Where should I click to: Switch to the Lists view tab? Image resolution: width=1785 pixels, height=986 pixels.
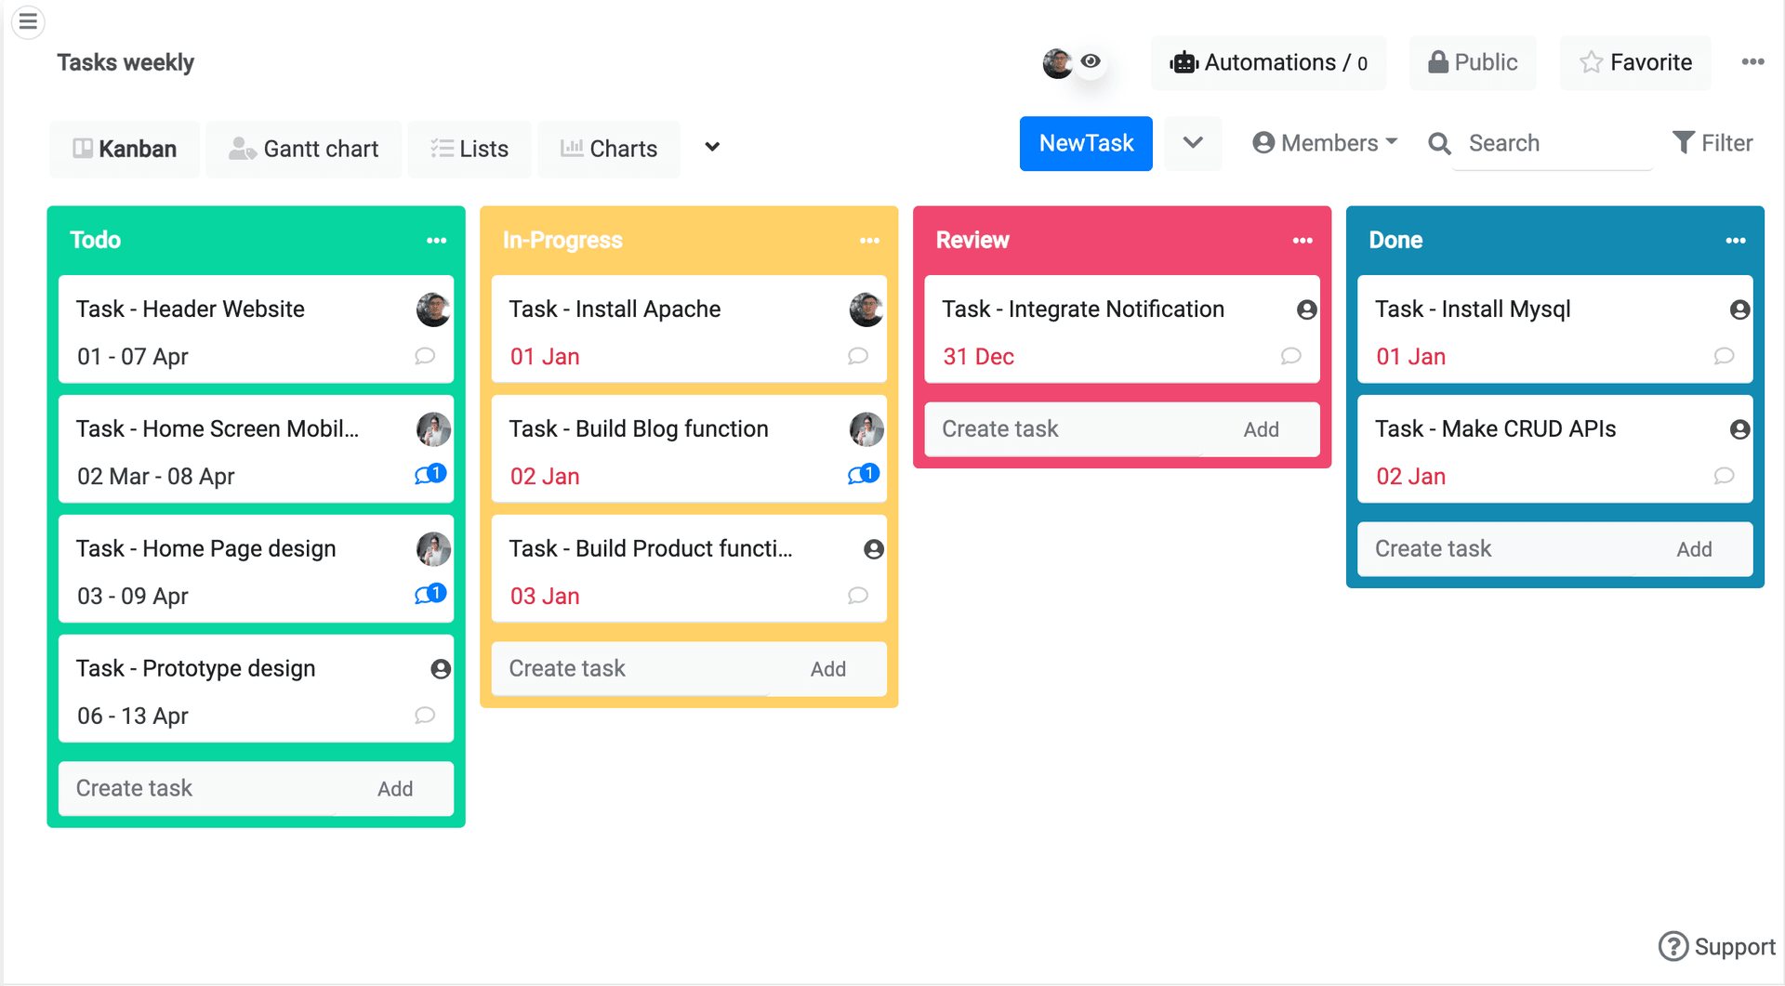469,149
